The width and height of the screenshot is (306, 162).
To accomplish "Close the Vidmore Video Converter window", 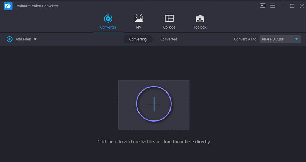I will click(301, 6).
